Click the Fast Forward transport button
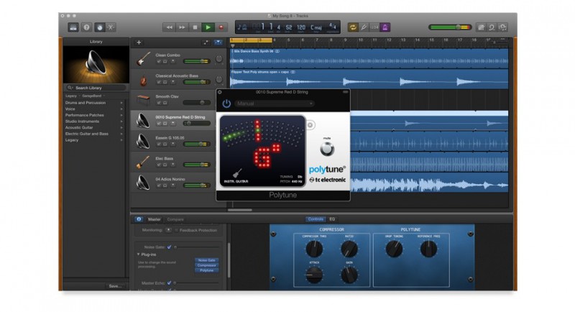Screen dimensions: 575x312 [x=182, y=27]
